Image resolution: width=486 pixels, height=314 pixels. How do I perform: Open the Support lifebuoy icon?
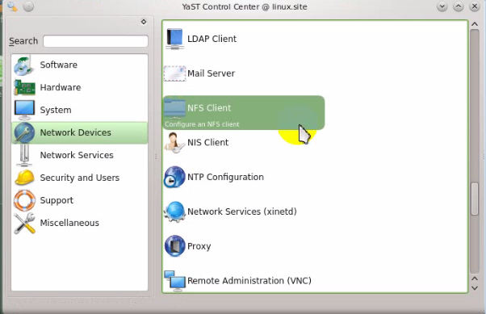[24, 200]
